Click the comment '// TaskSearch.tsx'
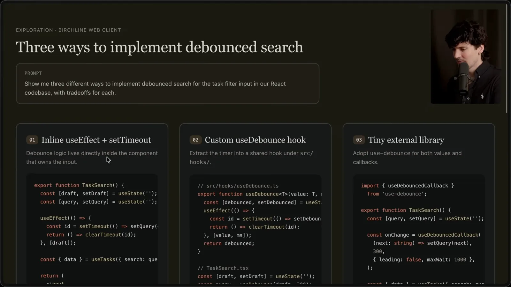Viewport: 511px width, 287px height. [223, 268]
